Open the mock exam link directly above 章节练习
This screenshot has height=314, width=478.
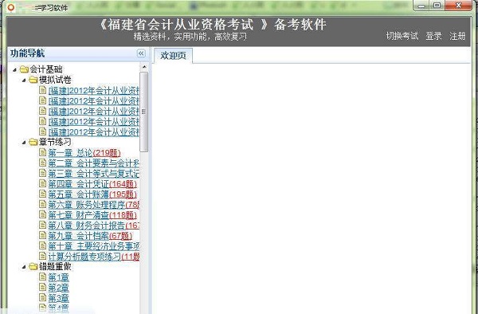(93, 132)
